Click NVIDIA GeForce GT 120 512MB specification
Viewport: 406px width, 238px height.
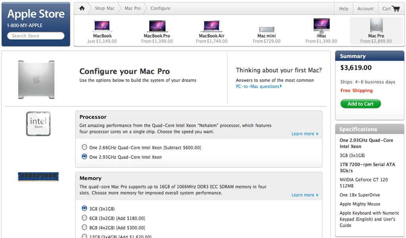(364, 183)
